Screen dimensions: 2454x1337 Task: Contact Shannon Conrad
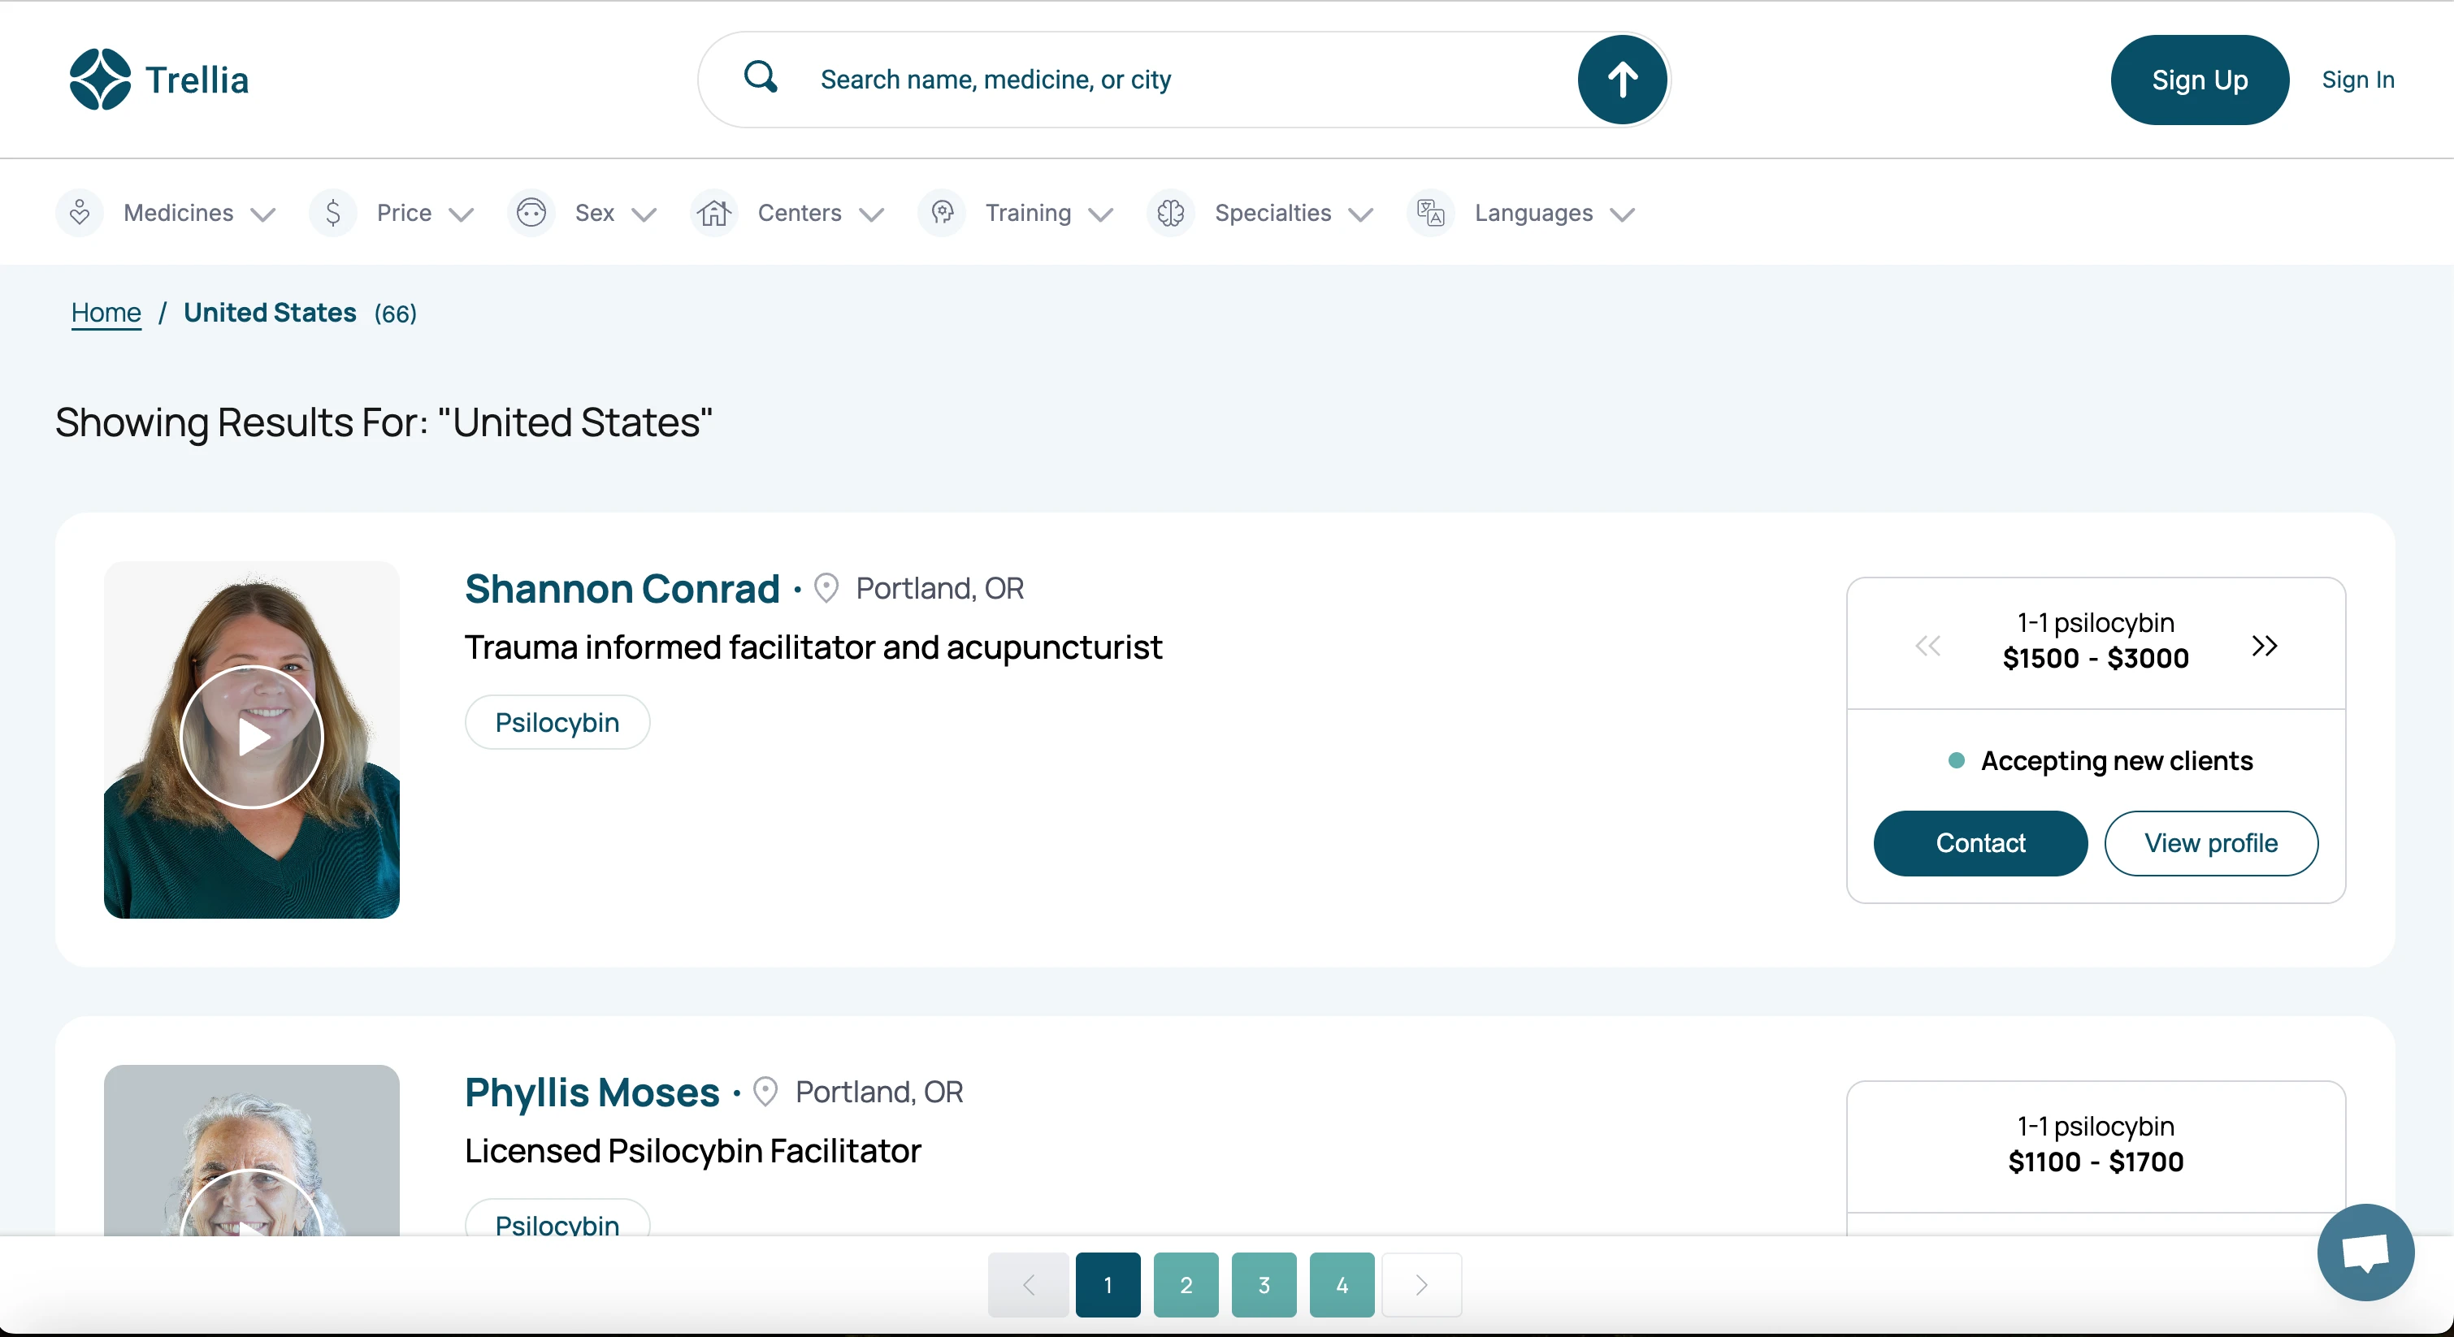(x=1980, y=843)
